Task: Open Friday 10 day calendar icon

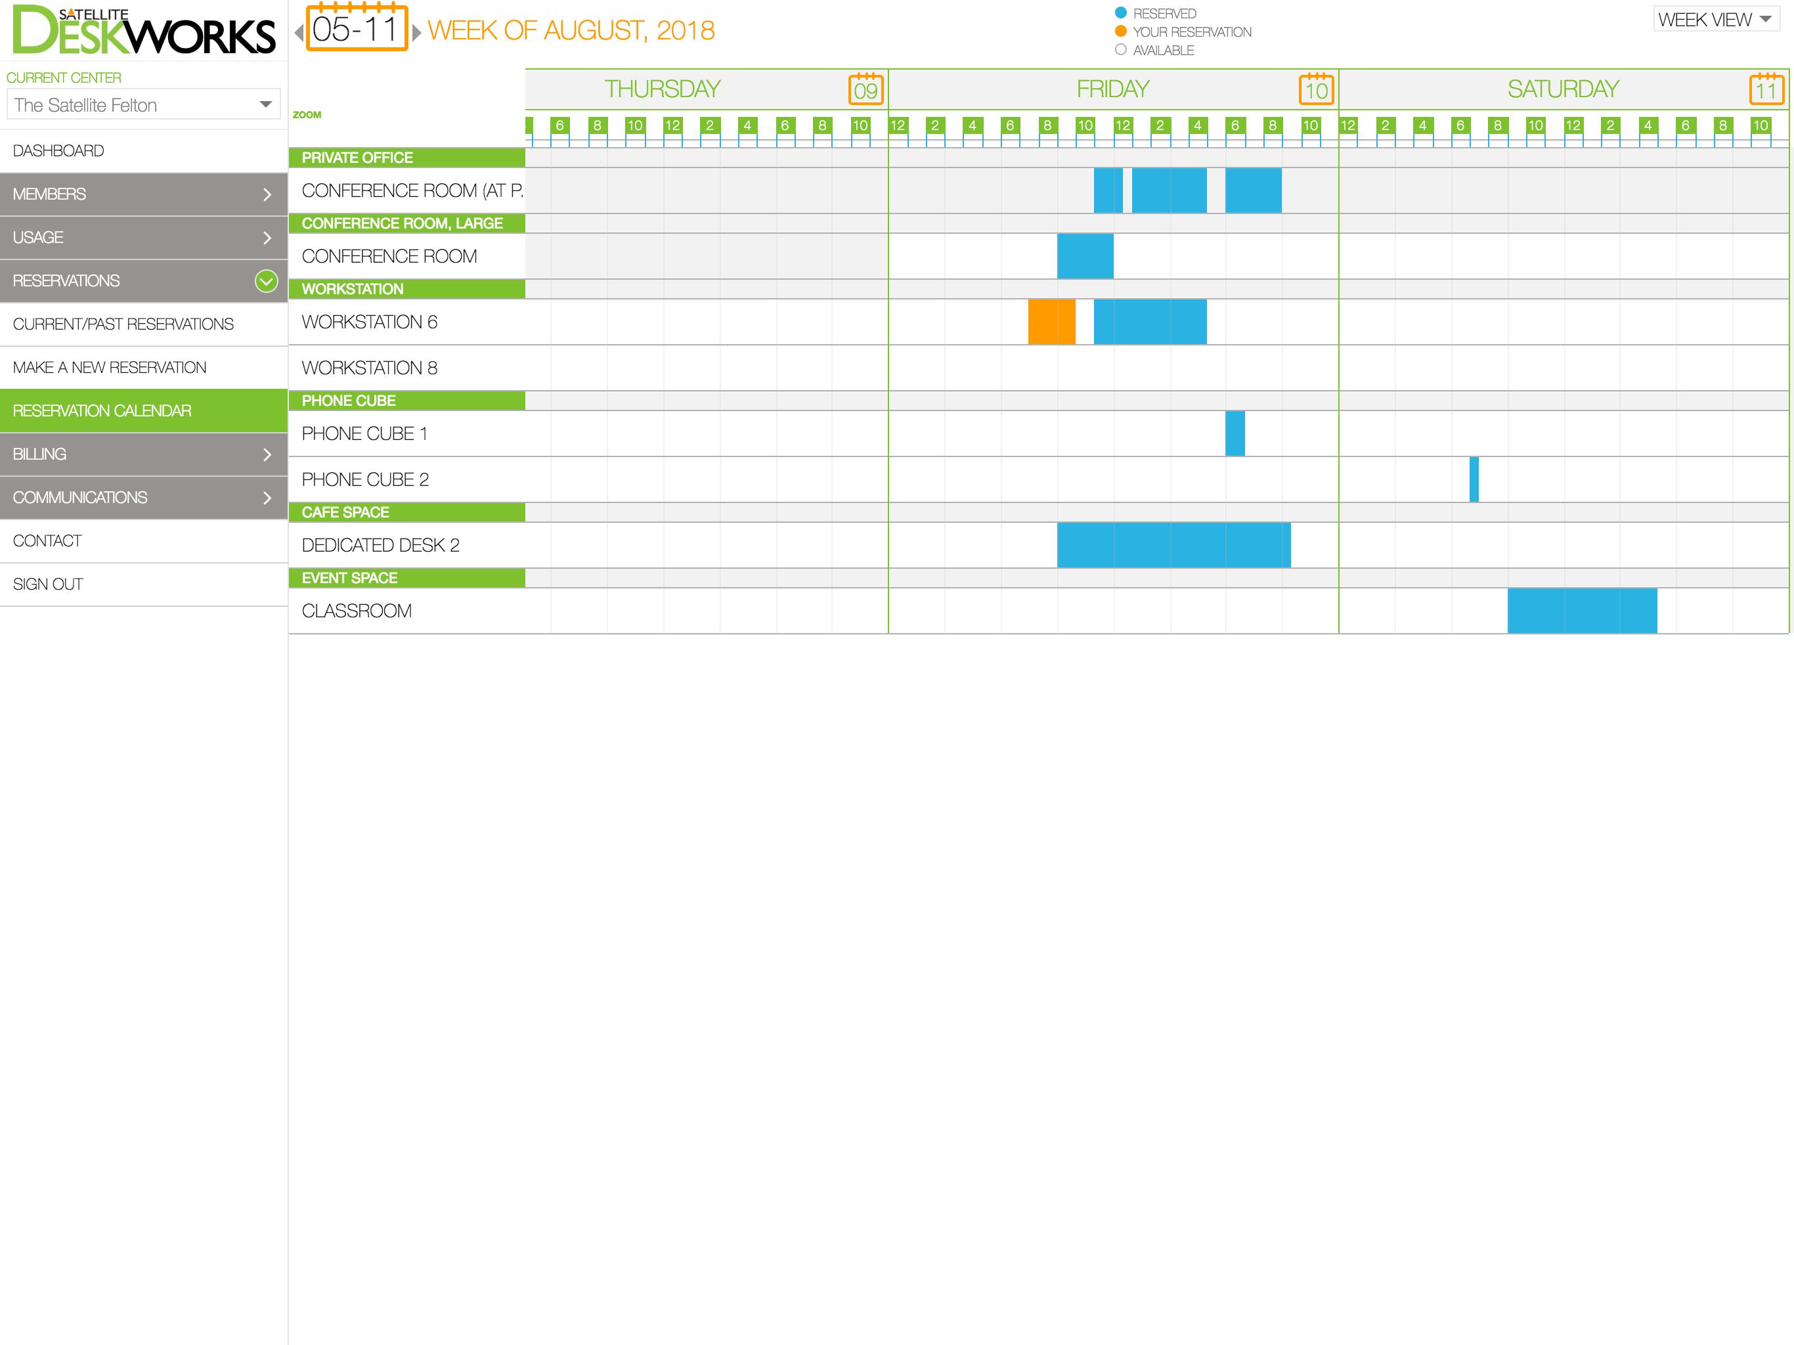Action: (x=1315, y=89)
